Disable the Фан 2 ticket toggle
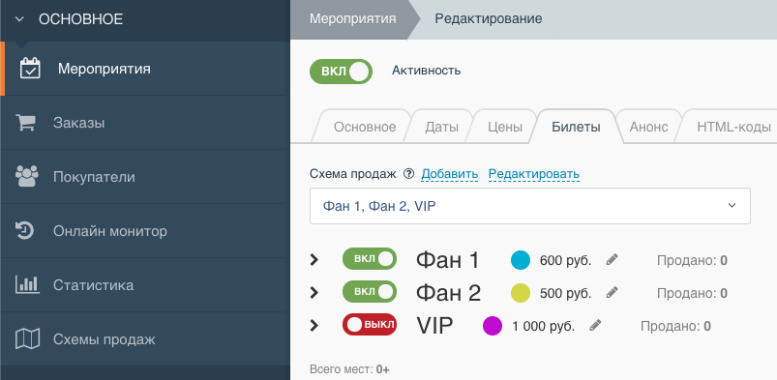Viewport: 777px width, 380px height. click(370, 291)
